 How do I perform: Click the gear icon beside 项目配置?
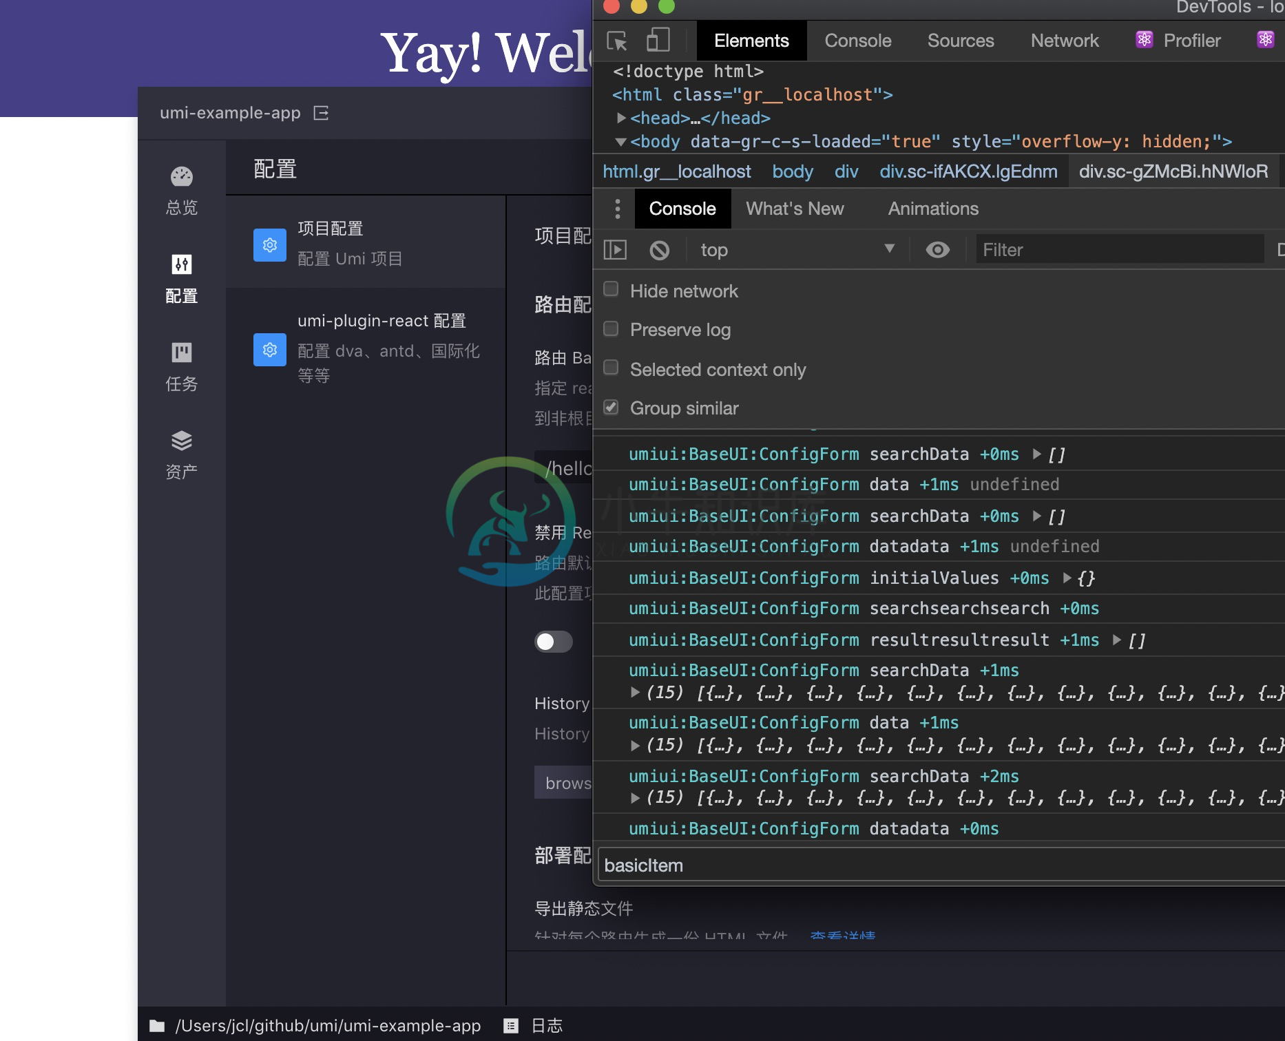(270, 245)
